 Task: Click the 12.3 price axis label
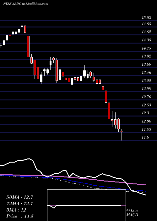click(x=145, y=113)
